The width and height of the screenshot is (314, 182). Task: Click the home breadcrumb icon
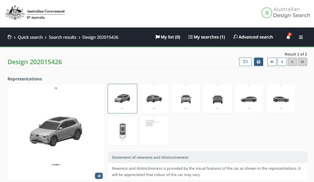point(9,37)
